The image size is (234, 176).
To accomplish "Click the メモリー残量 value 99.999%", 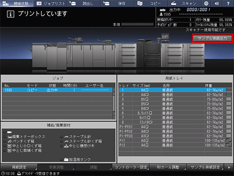I will click(x=226, y=20).
